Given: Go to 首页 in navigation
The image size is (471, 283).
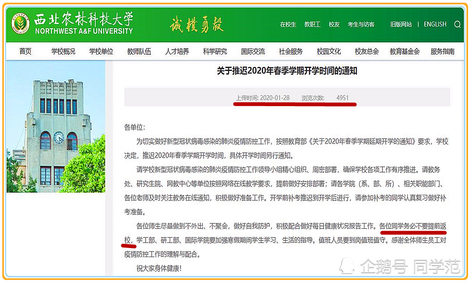Looking at the screenshot, I should click(25, 51).
